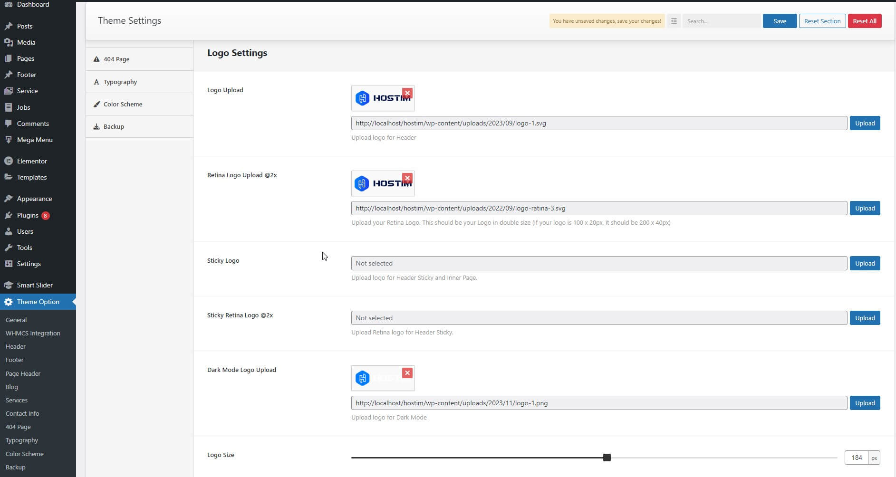Click the Templates folder icon
Screen dimensions: 896x477
9,177
